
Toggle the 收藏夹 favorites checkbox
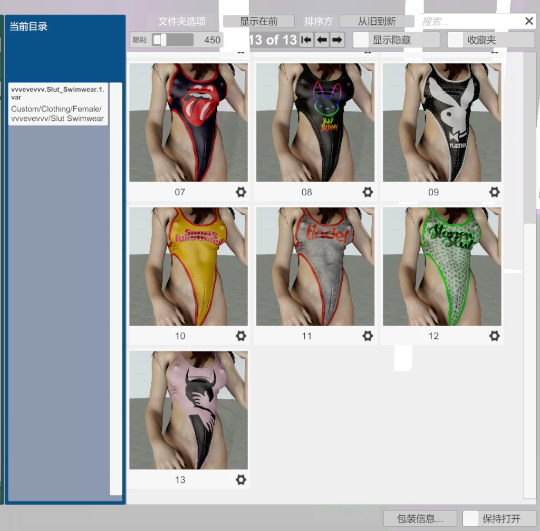456,40
